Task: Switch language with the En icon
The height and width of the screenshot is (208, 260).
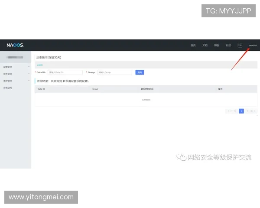Action: click(x=240, y=45)
